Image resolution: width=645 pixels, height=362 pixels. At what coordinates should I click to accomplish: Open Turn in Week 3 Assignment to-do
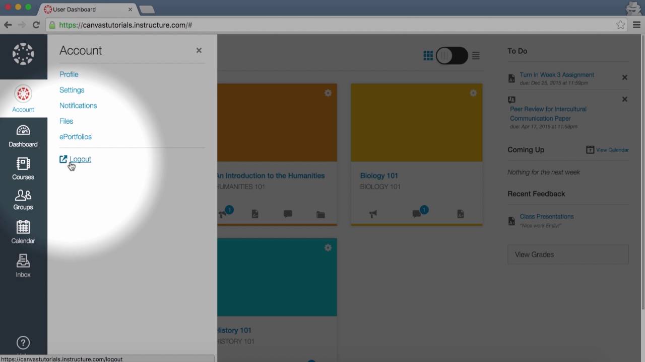point(557,75)
